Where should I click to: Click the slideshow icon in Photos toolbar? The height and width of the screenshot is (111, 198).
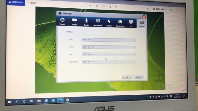tap(148, 9)
